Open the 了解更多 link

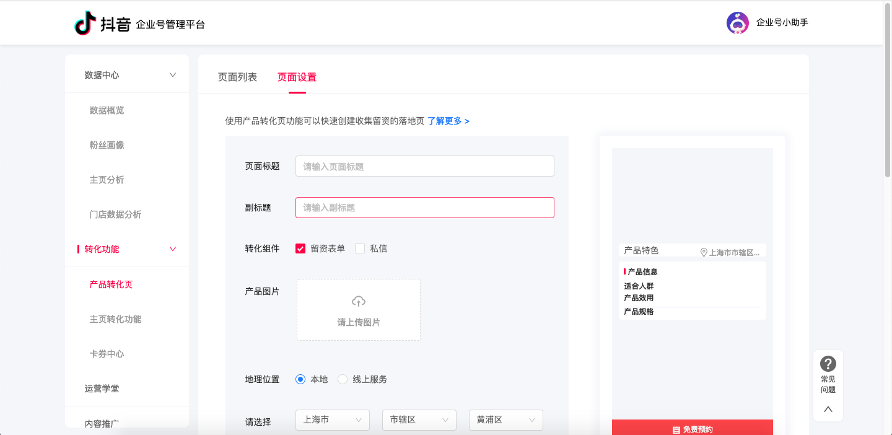coord(448,121)
